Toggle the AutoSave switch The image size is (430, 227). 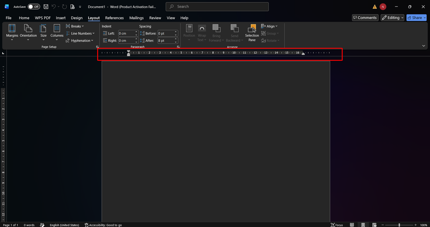[x=34, y=7]
